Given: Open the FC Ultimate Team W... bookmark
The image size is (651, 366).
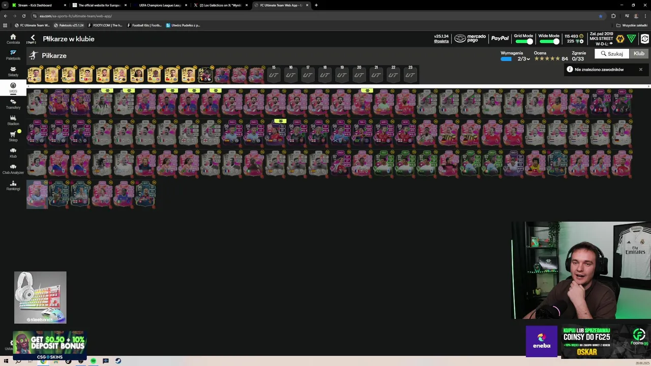Looking at the screenshot, I should coord(32,25).
